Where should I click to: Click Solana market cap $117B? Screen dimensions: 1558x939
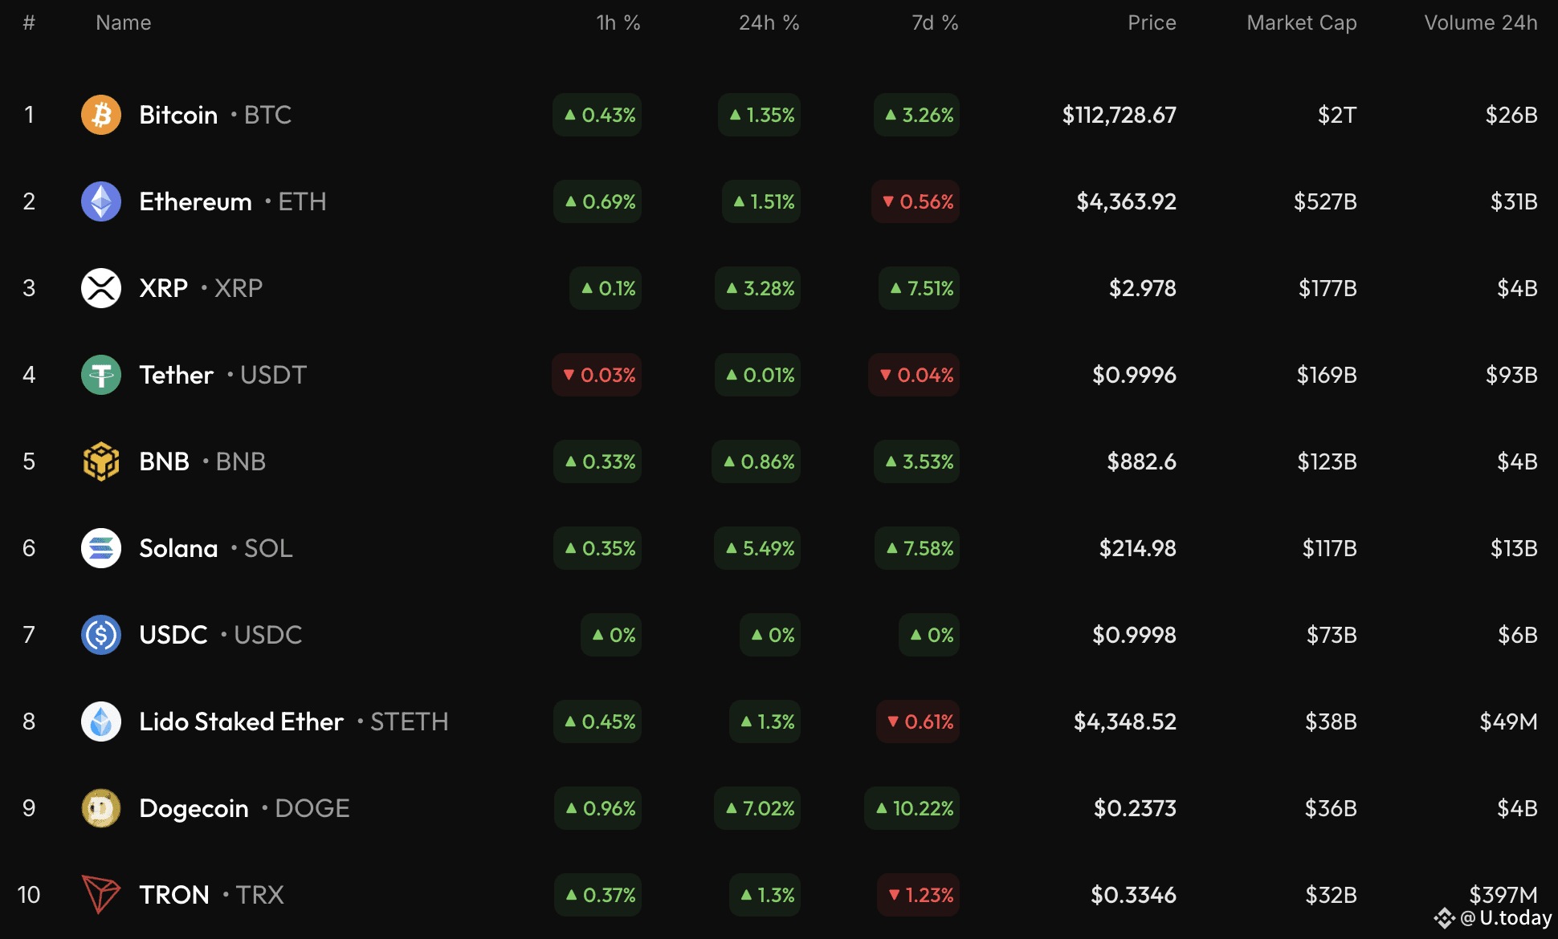click(1329, 548)
